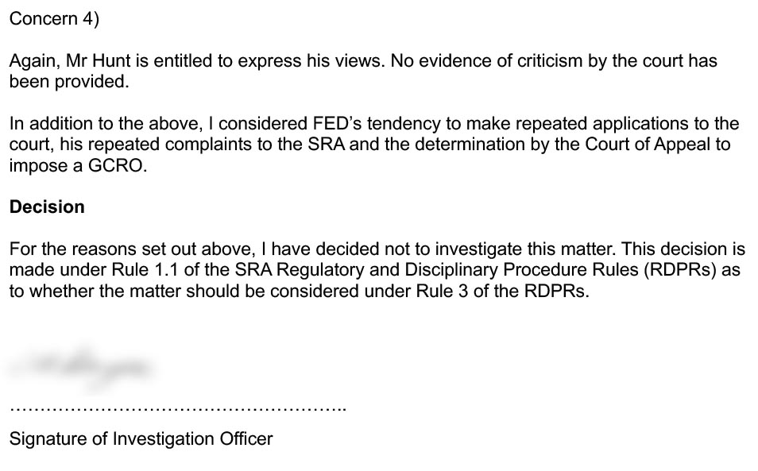Click "Signature of Investigation Officer" label
The image size is (758, 471).
(x=141, y=438)
